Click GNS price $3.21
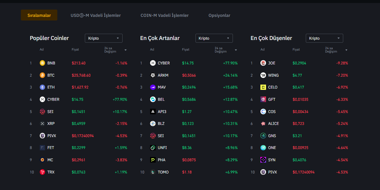This screenshot has height=190, width=380. (x=297, y=135)
